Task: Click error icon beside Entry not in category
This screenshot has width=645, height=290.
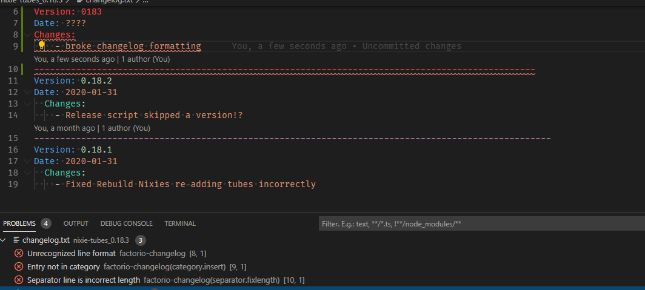Action: (x=19, y=266)
